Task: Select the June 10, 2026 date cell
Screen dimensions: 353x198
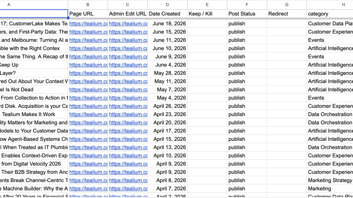Action: tap(167, 48)
